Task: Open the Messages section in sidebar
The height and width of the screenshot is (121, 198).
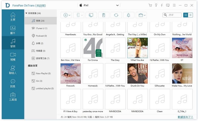Action: coord(13,83)
